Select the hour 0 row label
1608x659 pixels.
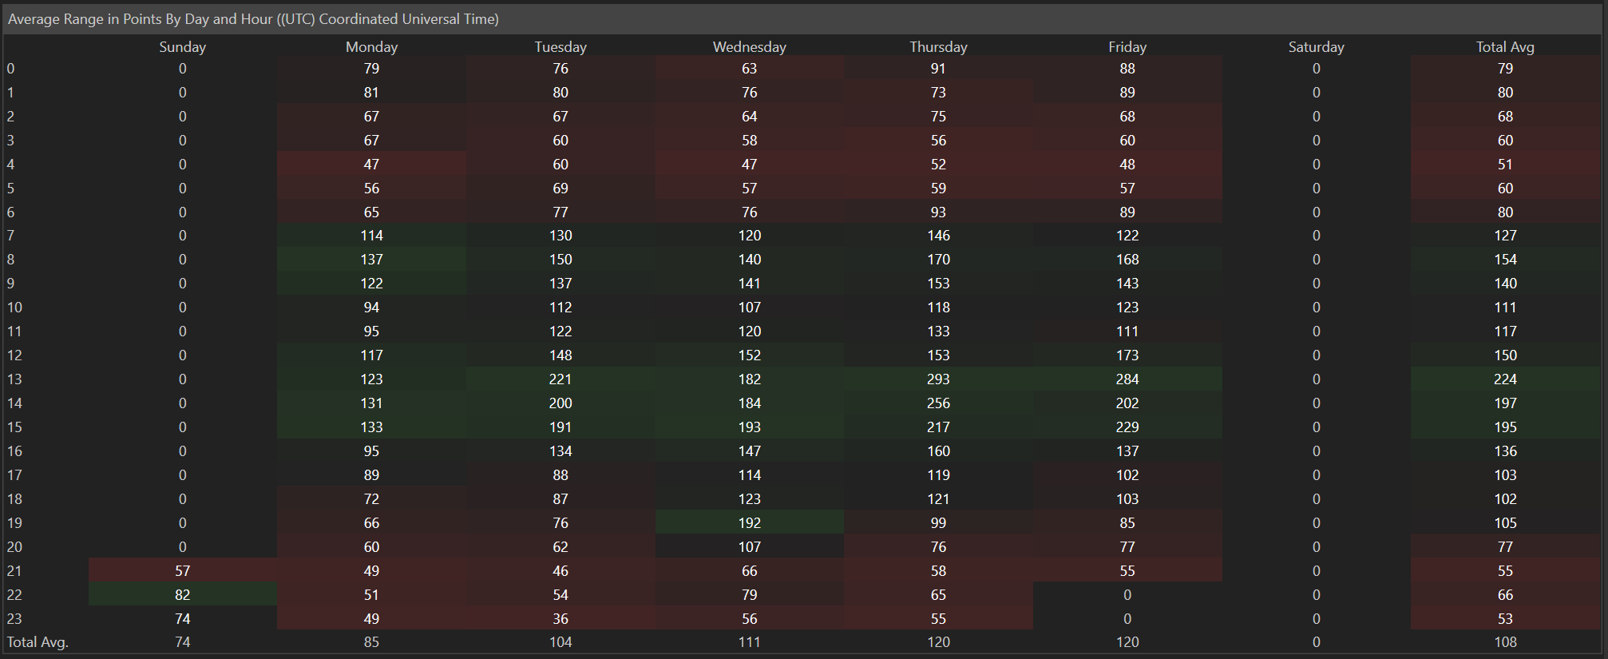tap(10, 69)
